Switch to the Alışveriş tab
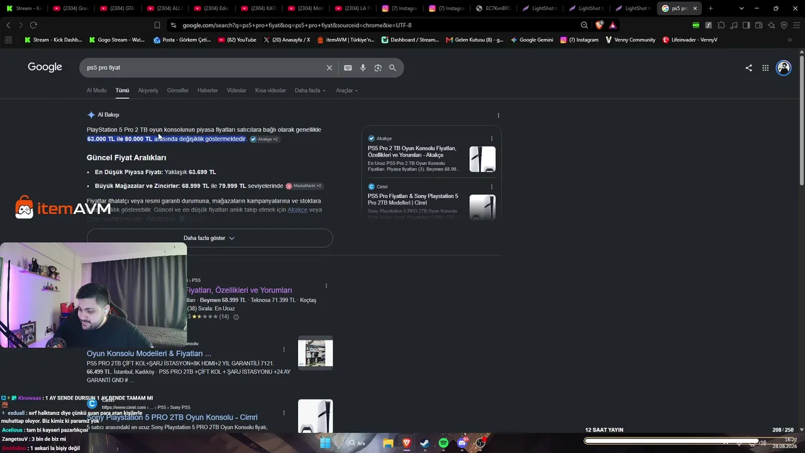 click(x=148, y=91)
